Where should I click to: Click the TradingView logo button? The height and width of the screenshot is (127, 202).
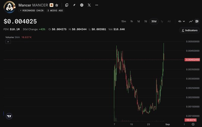click(9, 116)
